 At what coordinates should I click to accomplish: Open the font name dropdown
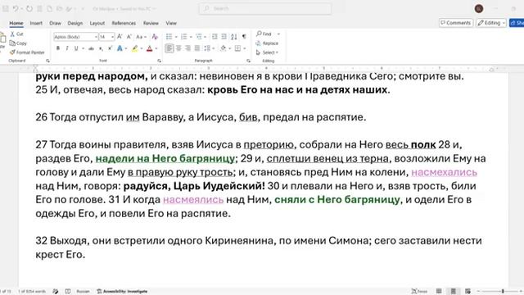tap(96, 37)
